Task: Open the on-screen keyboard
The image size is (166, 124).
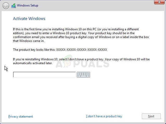Action: point(83,75)
